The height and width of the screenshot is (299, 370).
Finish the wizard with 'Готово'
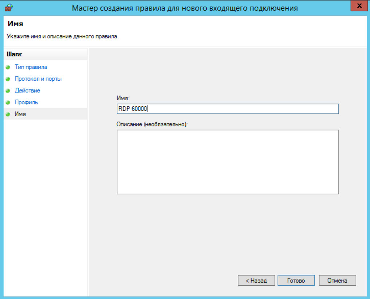296,280
